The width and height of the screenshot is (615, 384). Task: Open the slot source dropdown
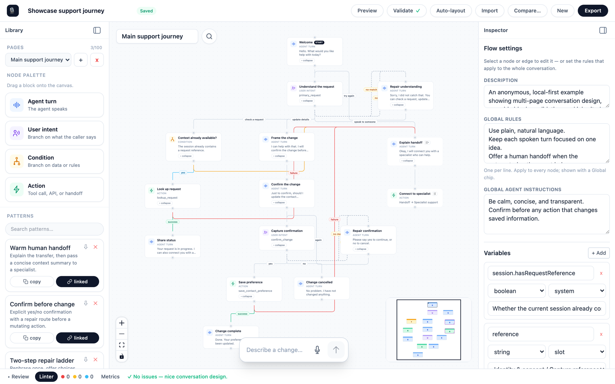click(577, 352)
